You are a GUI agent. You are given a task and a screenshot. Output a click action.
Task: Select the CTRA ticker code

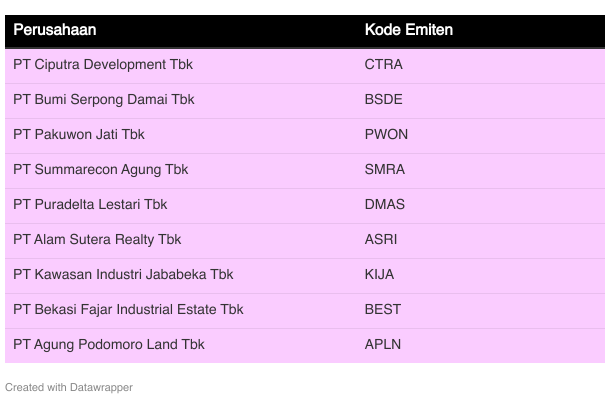(383, 64)
